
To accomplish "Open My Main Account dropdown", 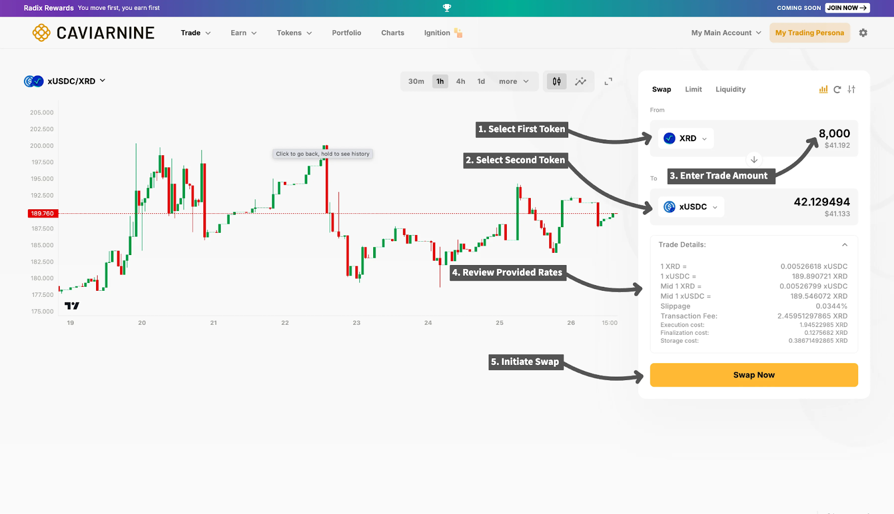I will point(726,33).
